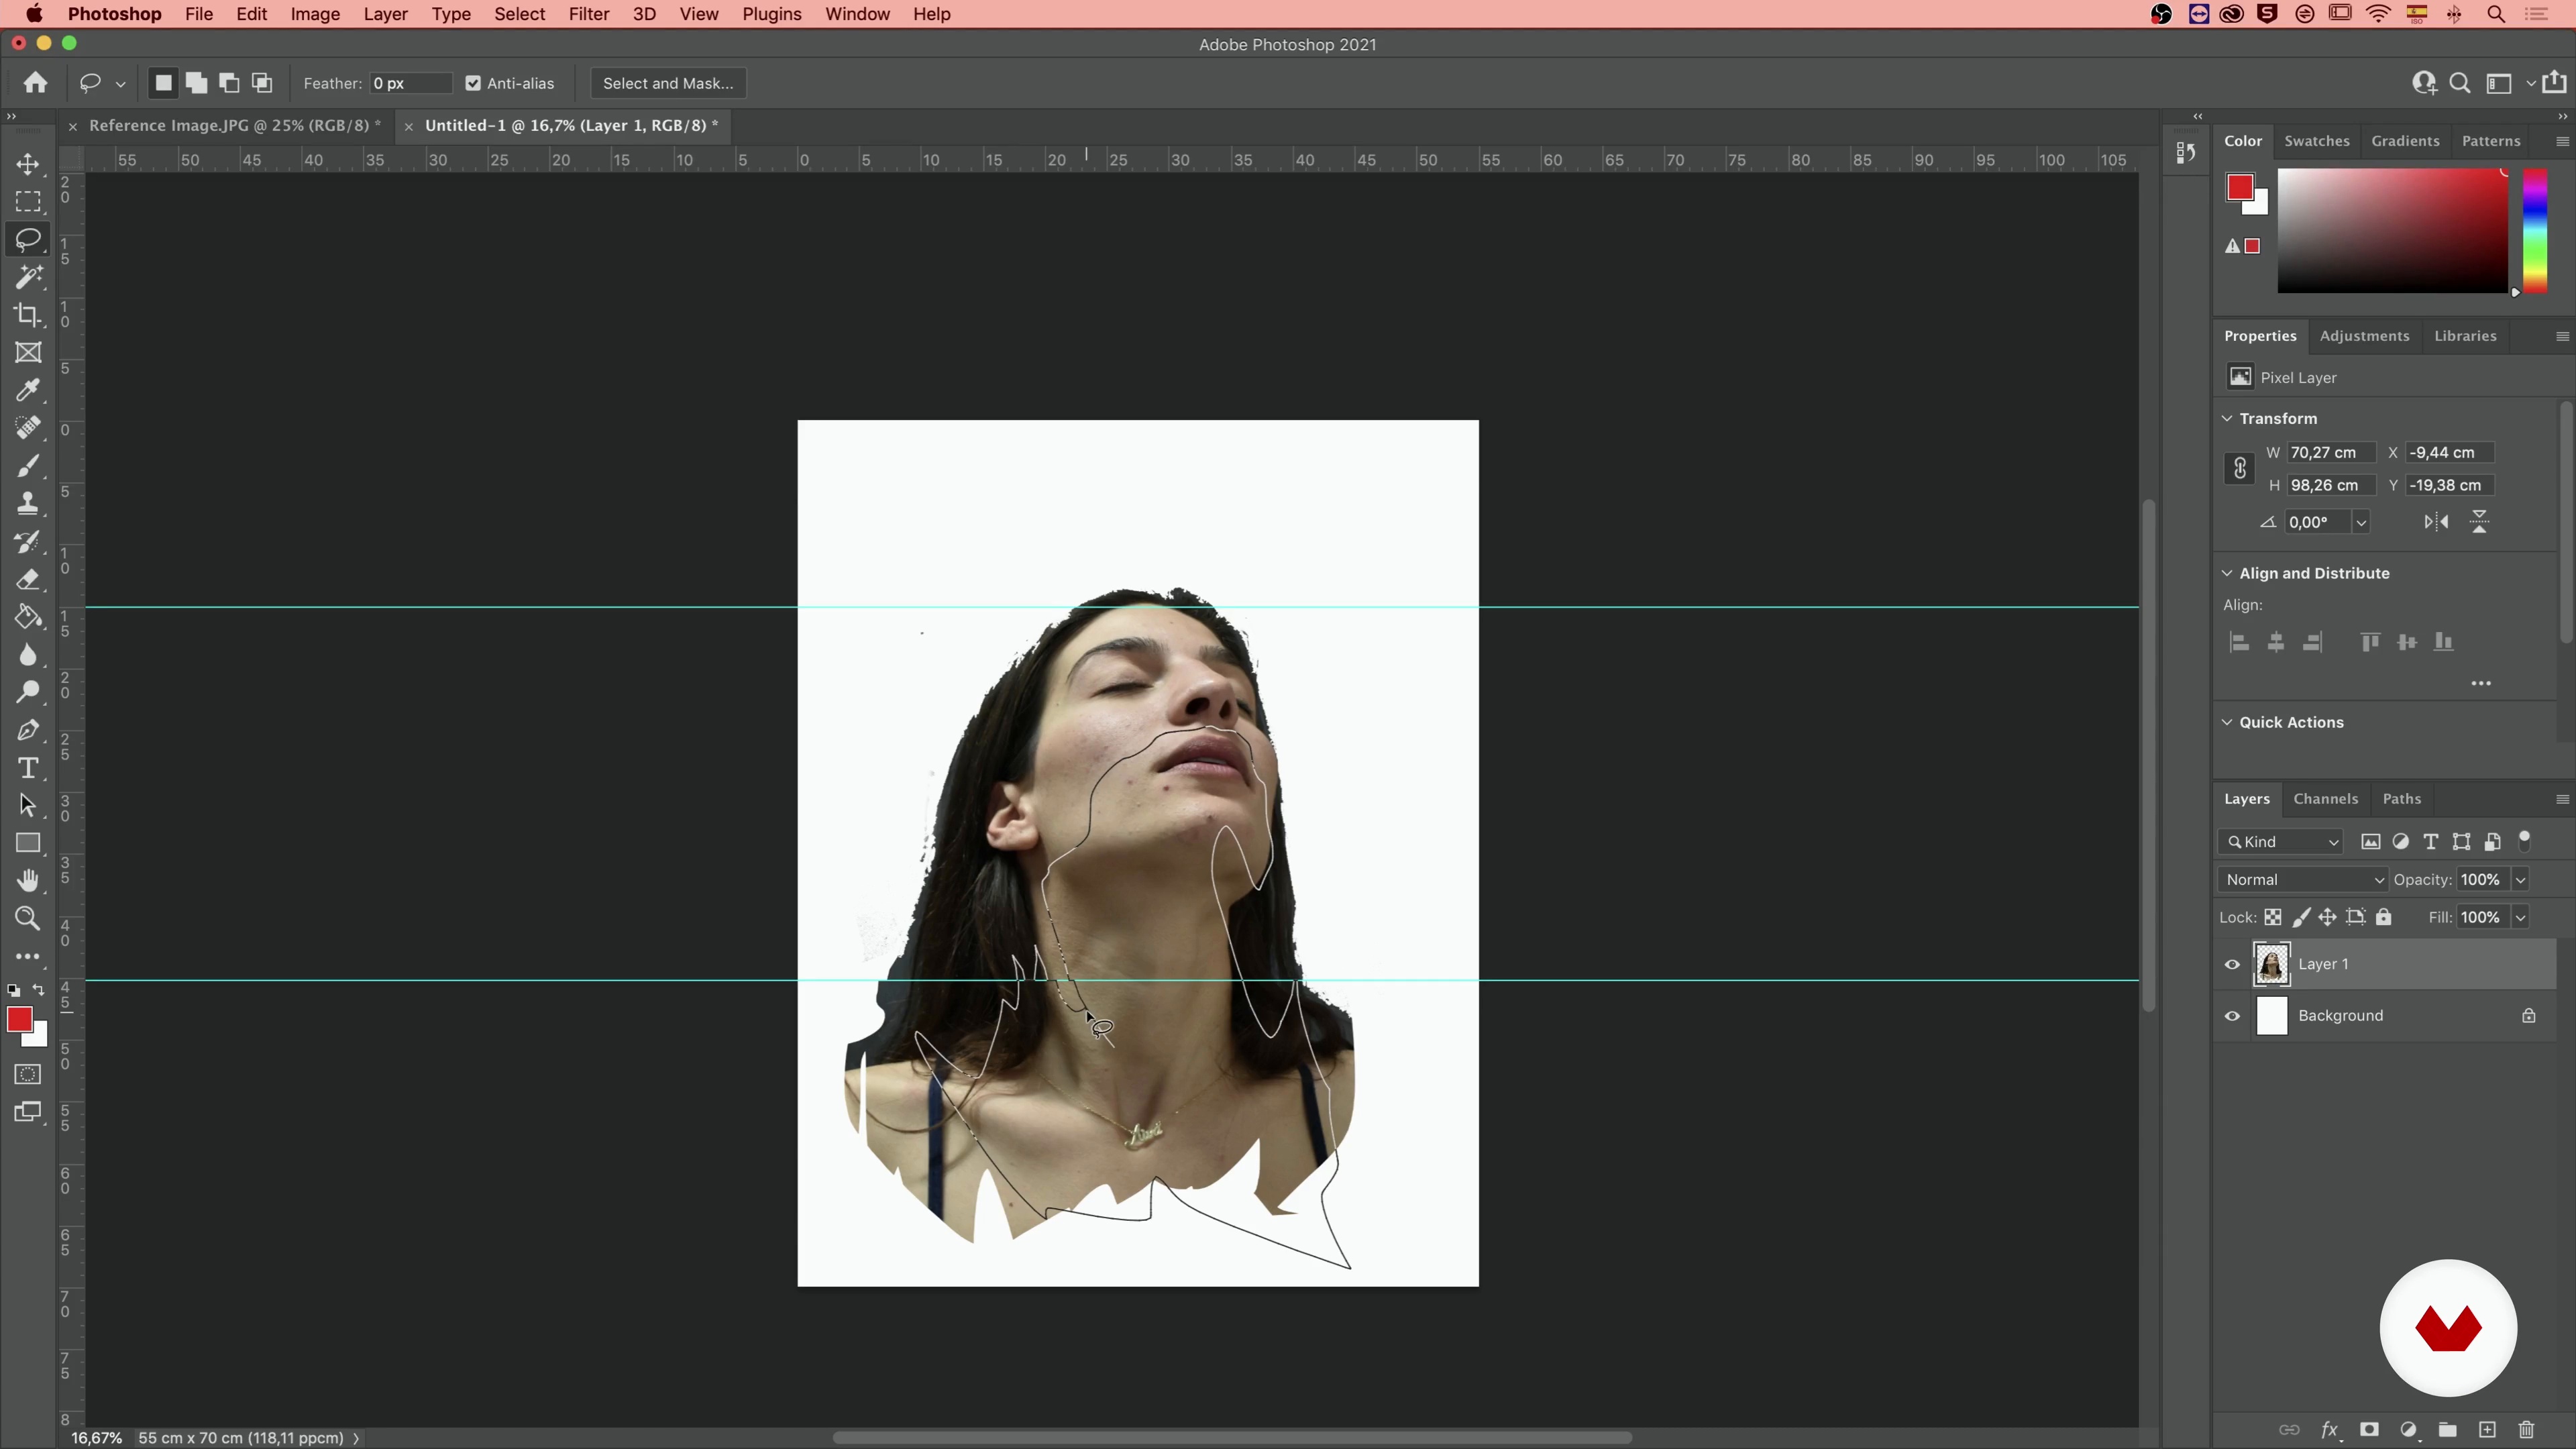Hide the Background layer eye icon
Screen dimensions: 2576x1449
coord(2232,1016)
